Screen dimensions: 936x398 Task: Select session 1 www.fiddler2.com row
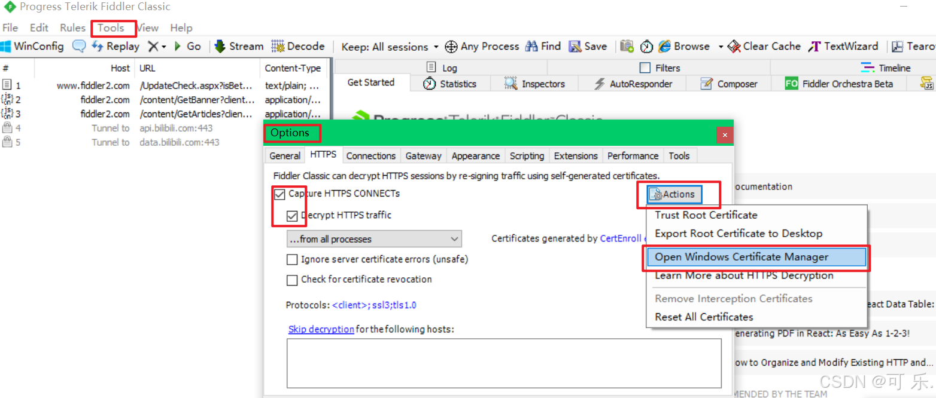165,85
